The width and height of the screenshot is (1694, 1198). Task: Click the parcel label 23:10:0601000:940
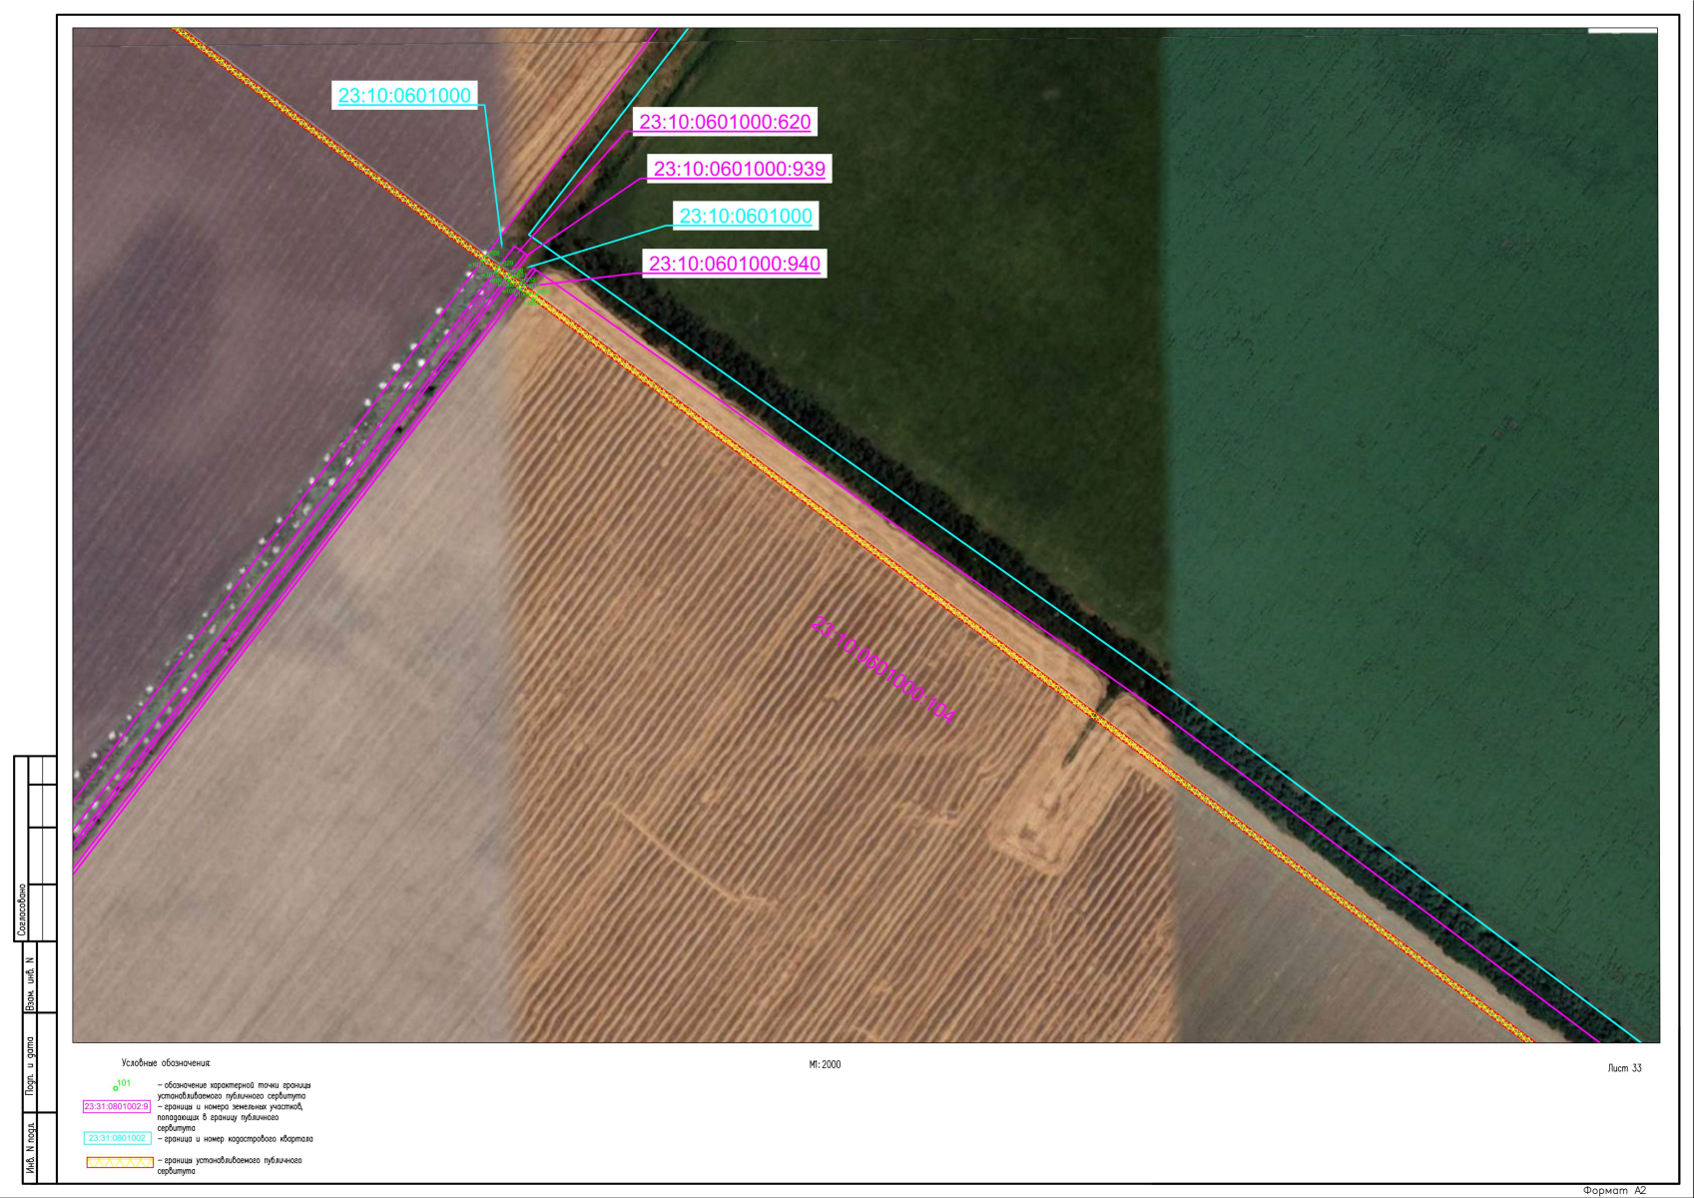734,264
